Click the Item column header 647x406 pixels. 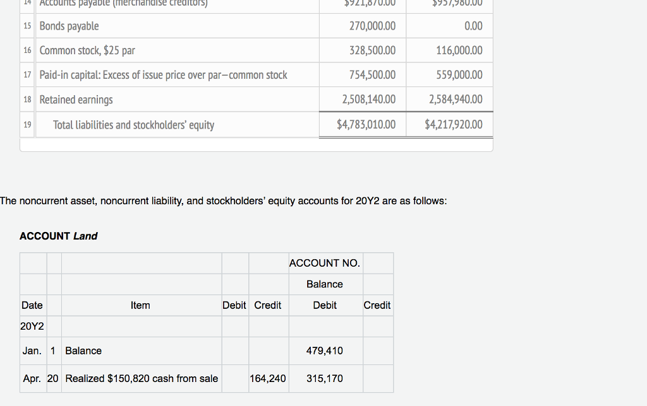(x=140, y=305)
